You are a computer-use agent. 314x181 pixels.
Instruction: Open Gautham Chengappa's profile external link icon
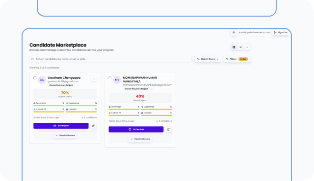pos(93,126)
